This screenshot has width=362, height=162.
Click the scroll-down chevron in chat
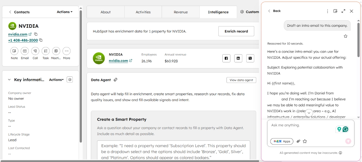pyautogui.click(x=309, y=113)
